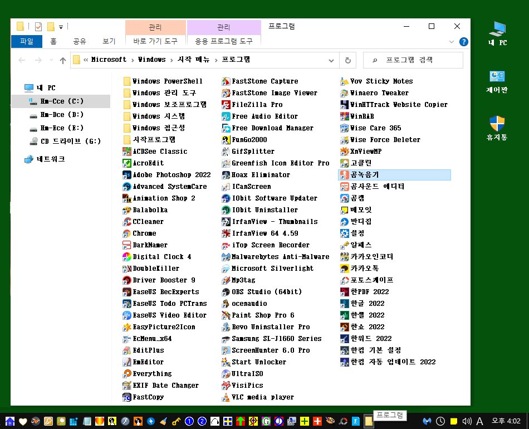Select Hm-Dce (D:) in navigation pane
The height and width of the screenshot is (429, 529).
[61, 115]
